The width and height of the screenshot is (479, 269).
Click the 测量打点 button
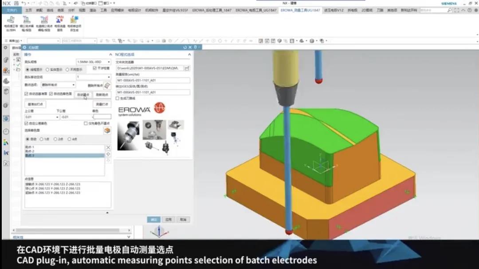click(102, 104)
